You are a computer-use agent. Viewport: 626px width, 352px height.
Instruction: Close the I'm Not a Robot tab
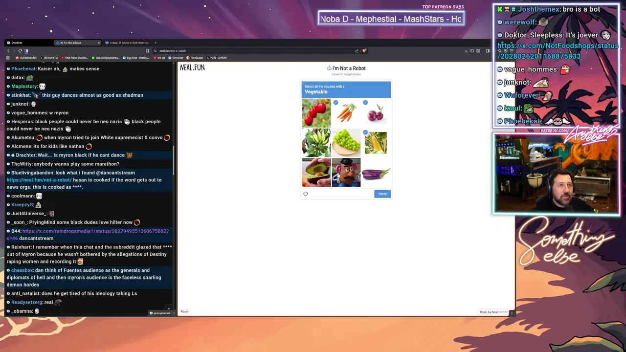click(99, 43)
